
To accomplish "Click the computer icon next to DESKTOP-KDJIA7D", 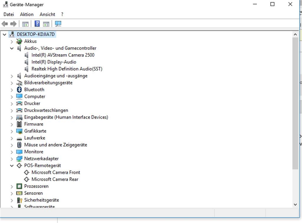I will pos(12,34).
